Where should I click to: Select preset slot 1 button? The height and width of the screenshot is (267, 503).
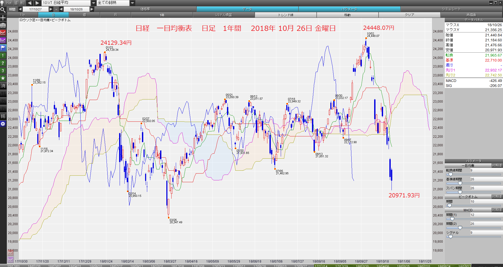pyautogui.click(x=3, y=55)
